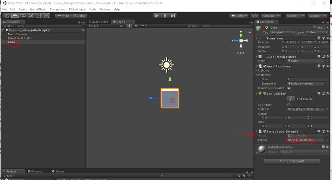Select the Rotate tool

[x=23, y=16]
